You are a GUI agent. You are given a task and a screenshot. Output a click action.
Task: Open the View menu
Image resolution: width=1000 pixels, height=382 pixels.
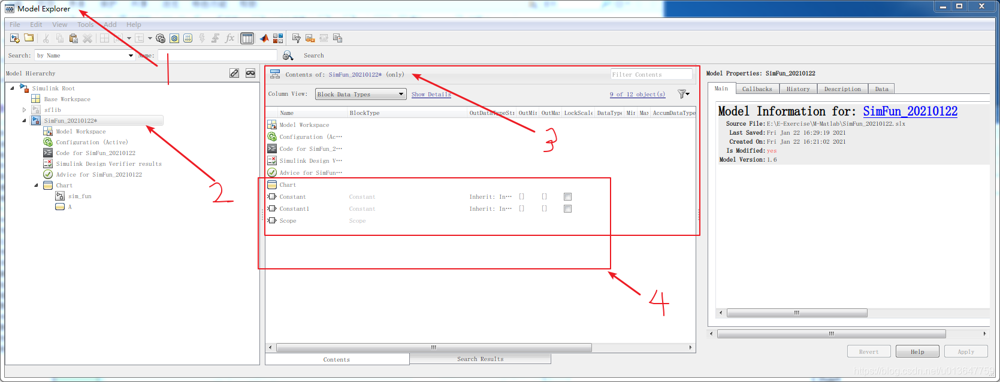point(60,25)
